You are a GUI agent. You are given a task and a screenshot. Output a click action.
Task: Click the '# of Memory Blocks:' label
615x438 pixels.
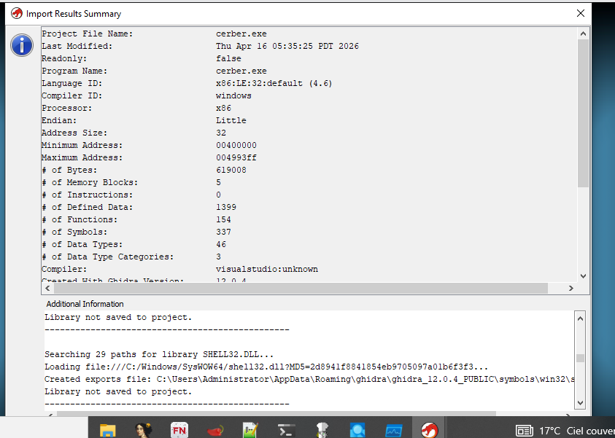tap(90, 183)
